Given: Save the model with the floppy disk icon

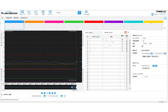Looking at the screenshot, I should tap(125, 33).
